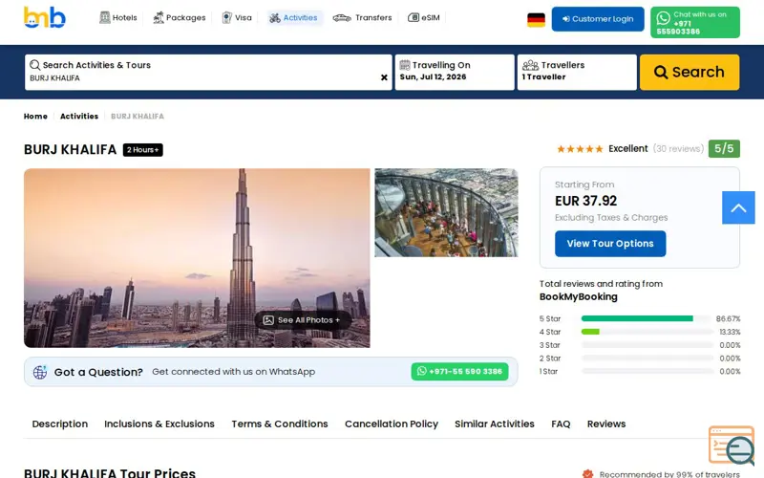The image size is (764, 478).
Task: Open the Travelling On date picker
Action: pos(455,73)
